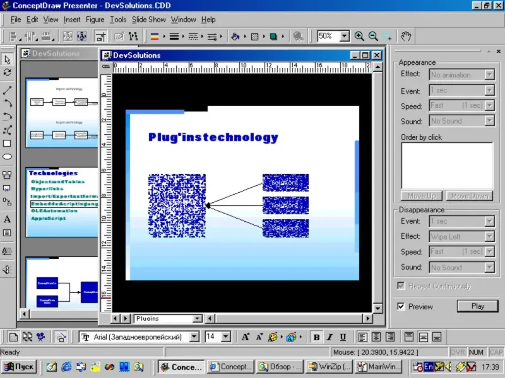Toggle the Preview checkbox

pyautogui.click(x=401, y=307)
